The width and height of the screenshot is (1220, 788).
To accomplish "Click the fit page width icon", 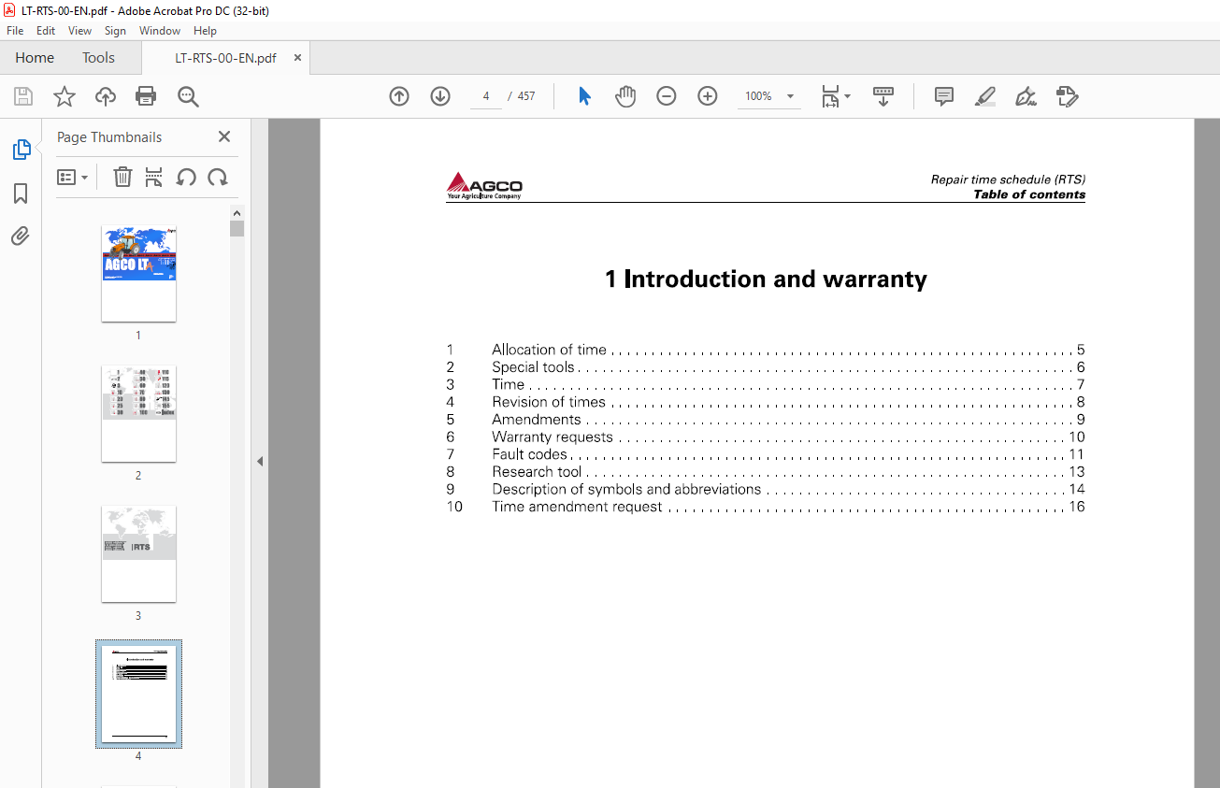I will (830, 96).
